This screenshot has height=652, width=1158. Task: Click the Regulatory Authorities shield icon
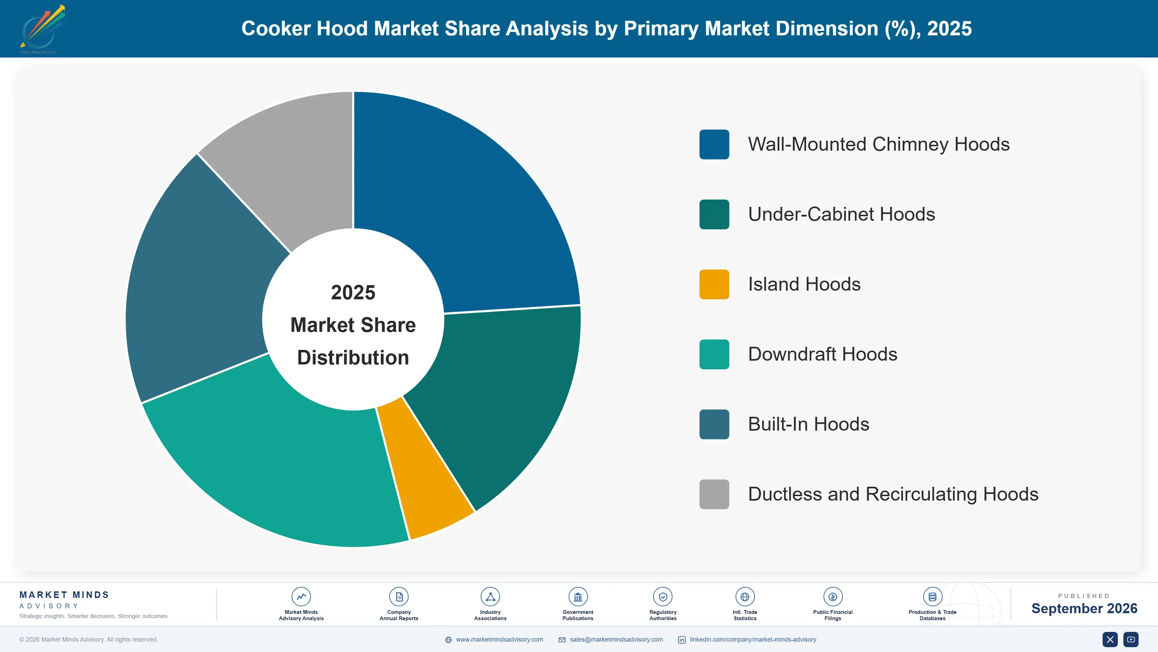pyautogui.click(x=662, y=597)
